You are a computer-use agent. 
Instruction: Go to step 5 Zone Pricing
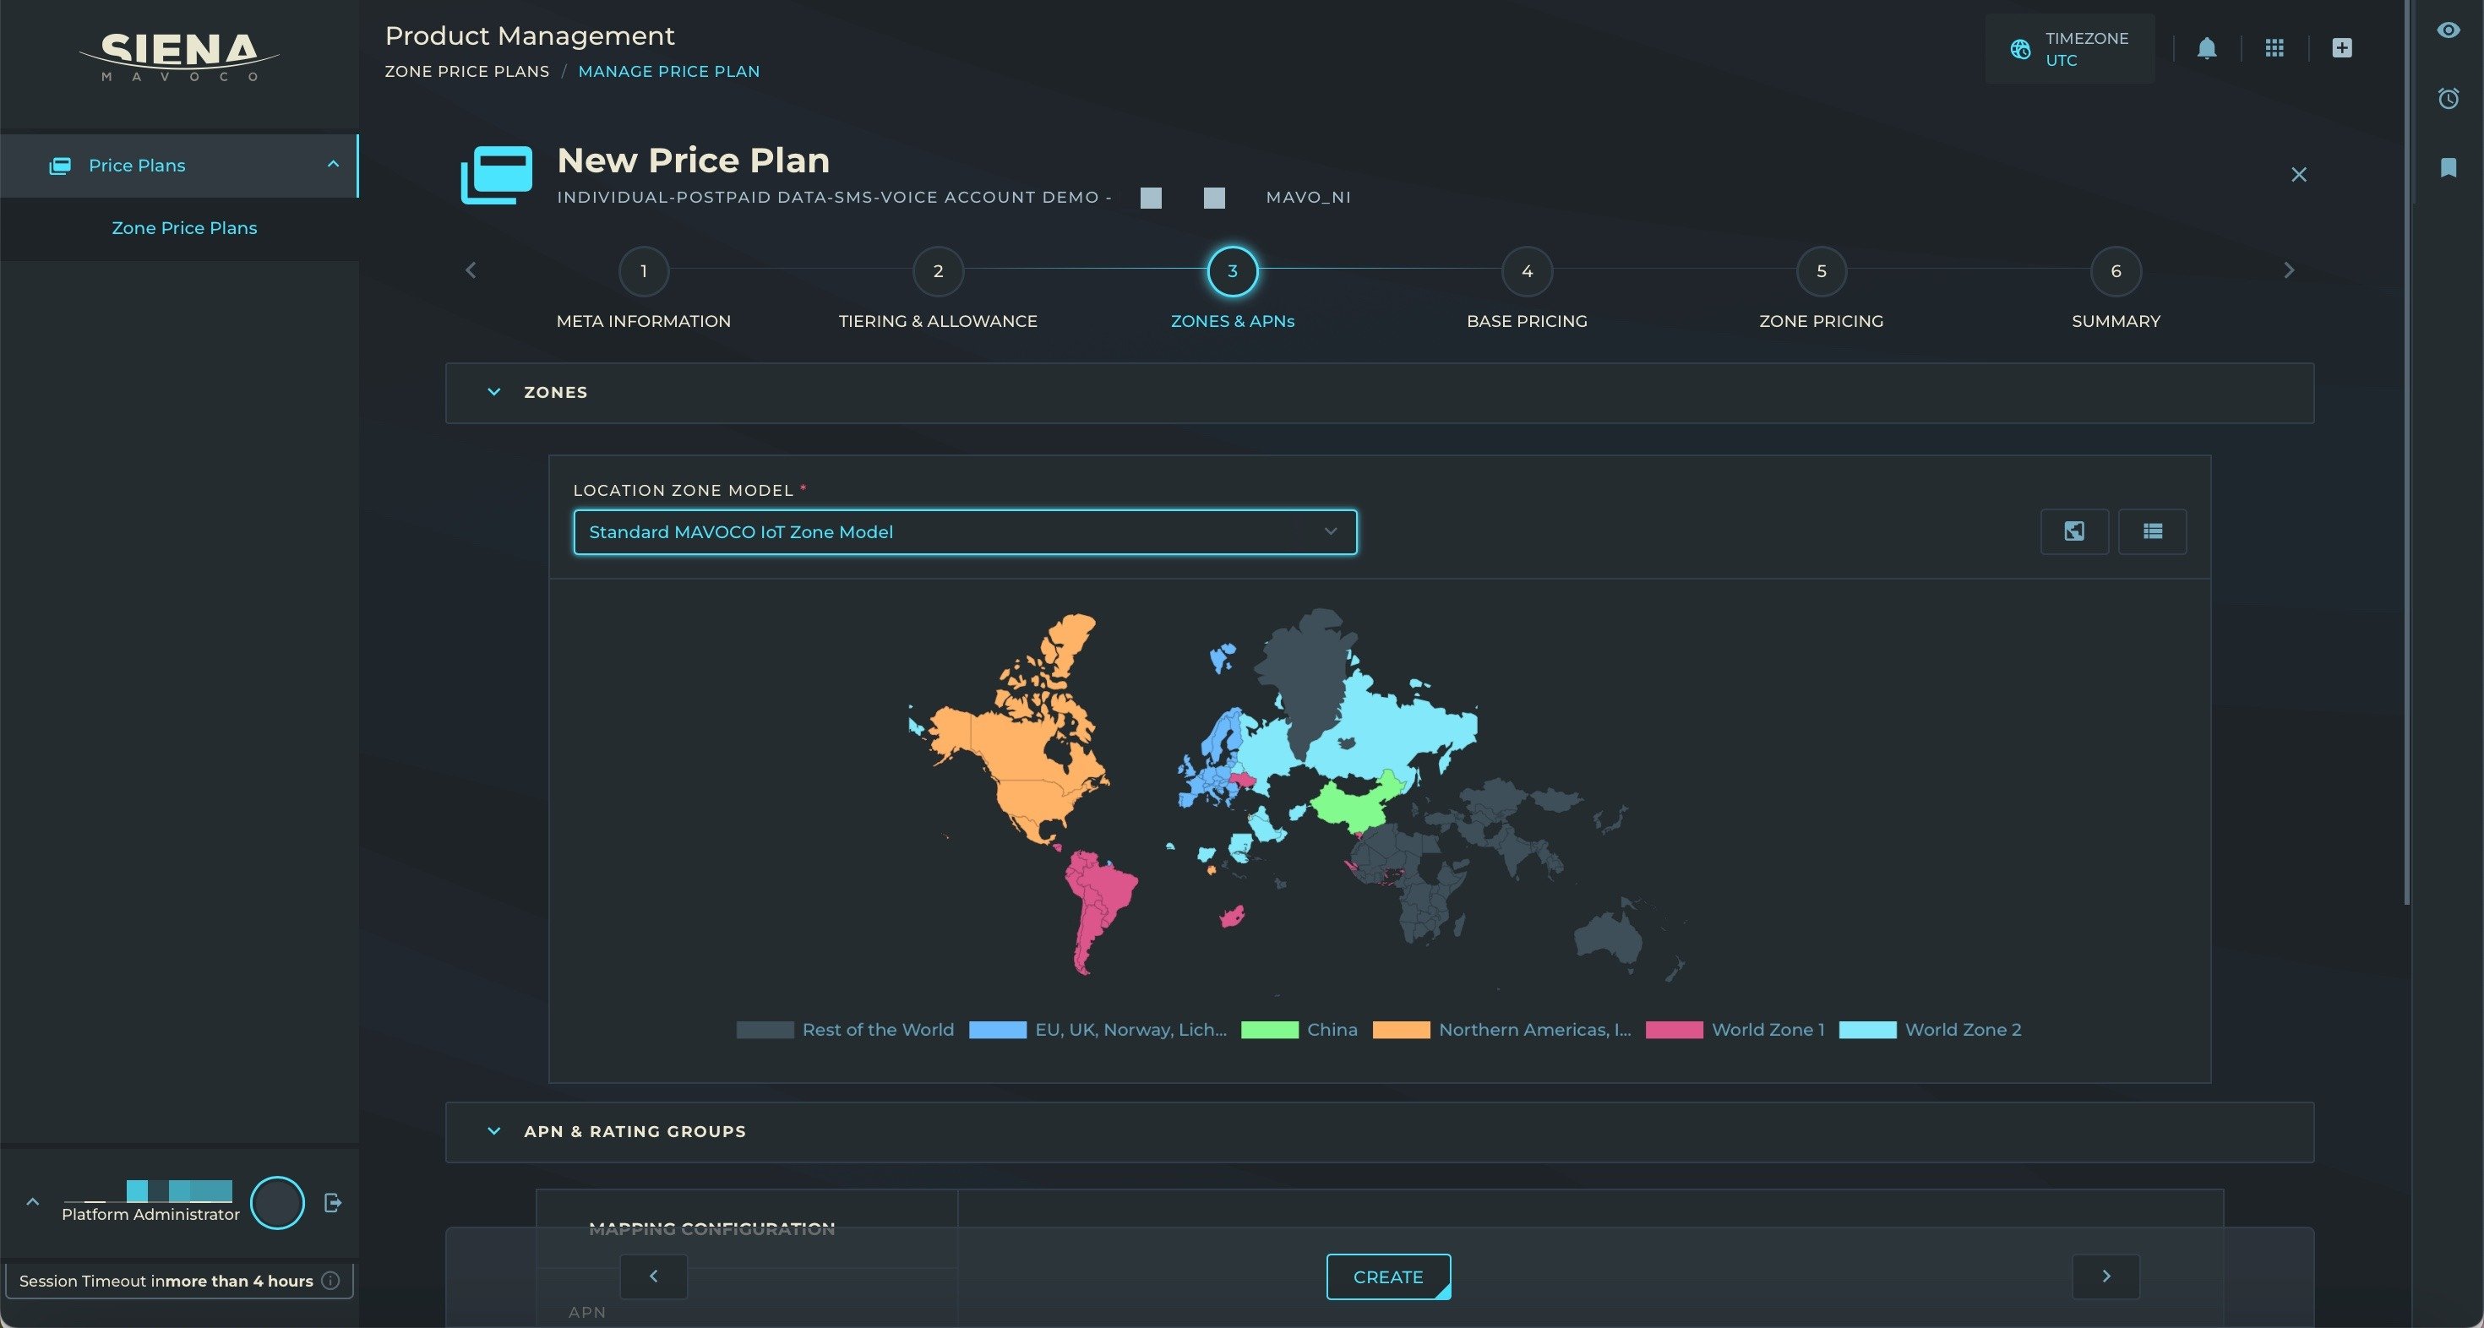coord(1821,271)
